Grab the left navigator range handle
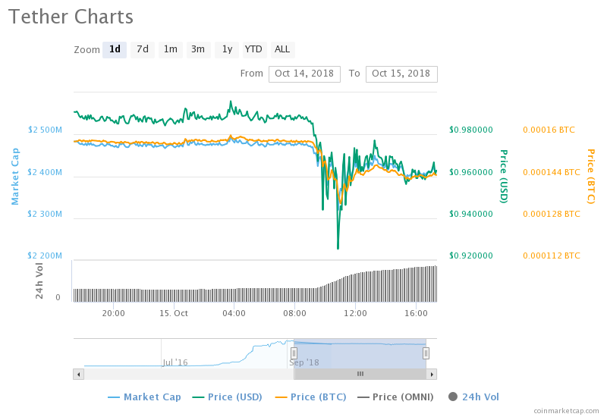 pyautogui.click(x=294, y=353)
